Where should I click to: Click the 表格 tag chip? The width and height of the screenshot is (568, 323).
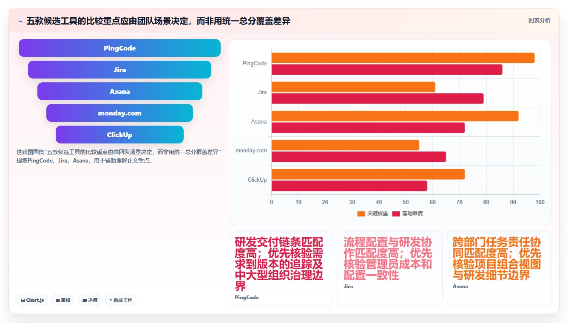(63, 300)
